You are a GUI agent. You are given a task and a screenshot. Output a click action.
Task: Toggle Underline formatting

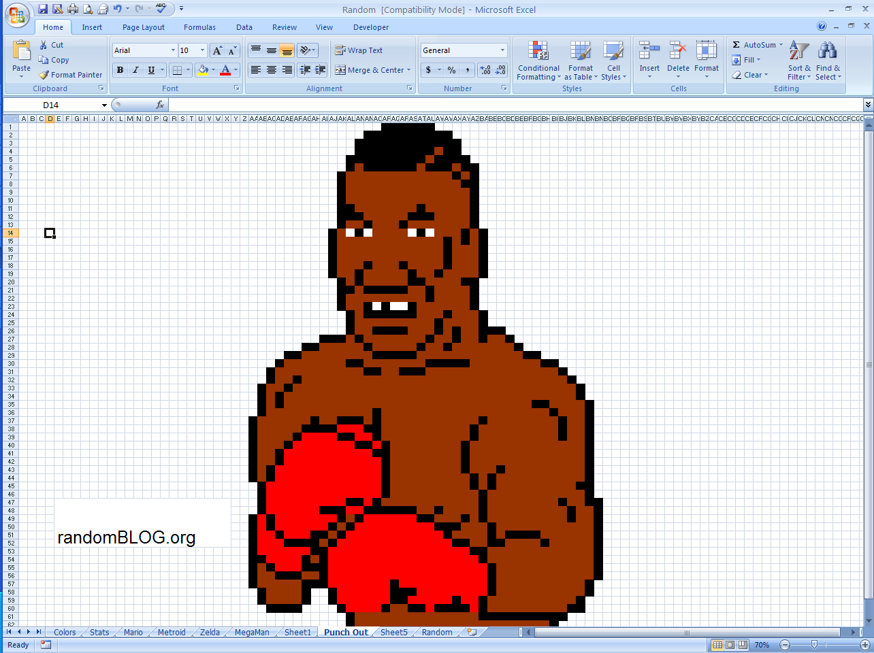151,70
